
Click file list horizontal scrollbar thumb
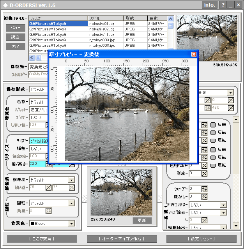(39, 57)
